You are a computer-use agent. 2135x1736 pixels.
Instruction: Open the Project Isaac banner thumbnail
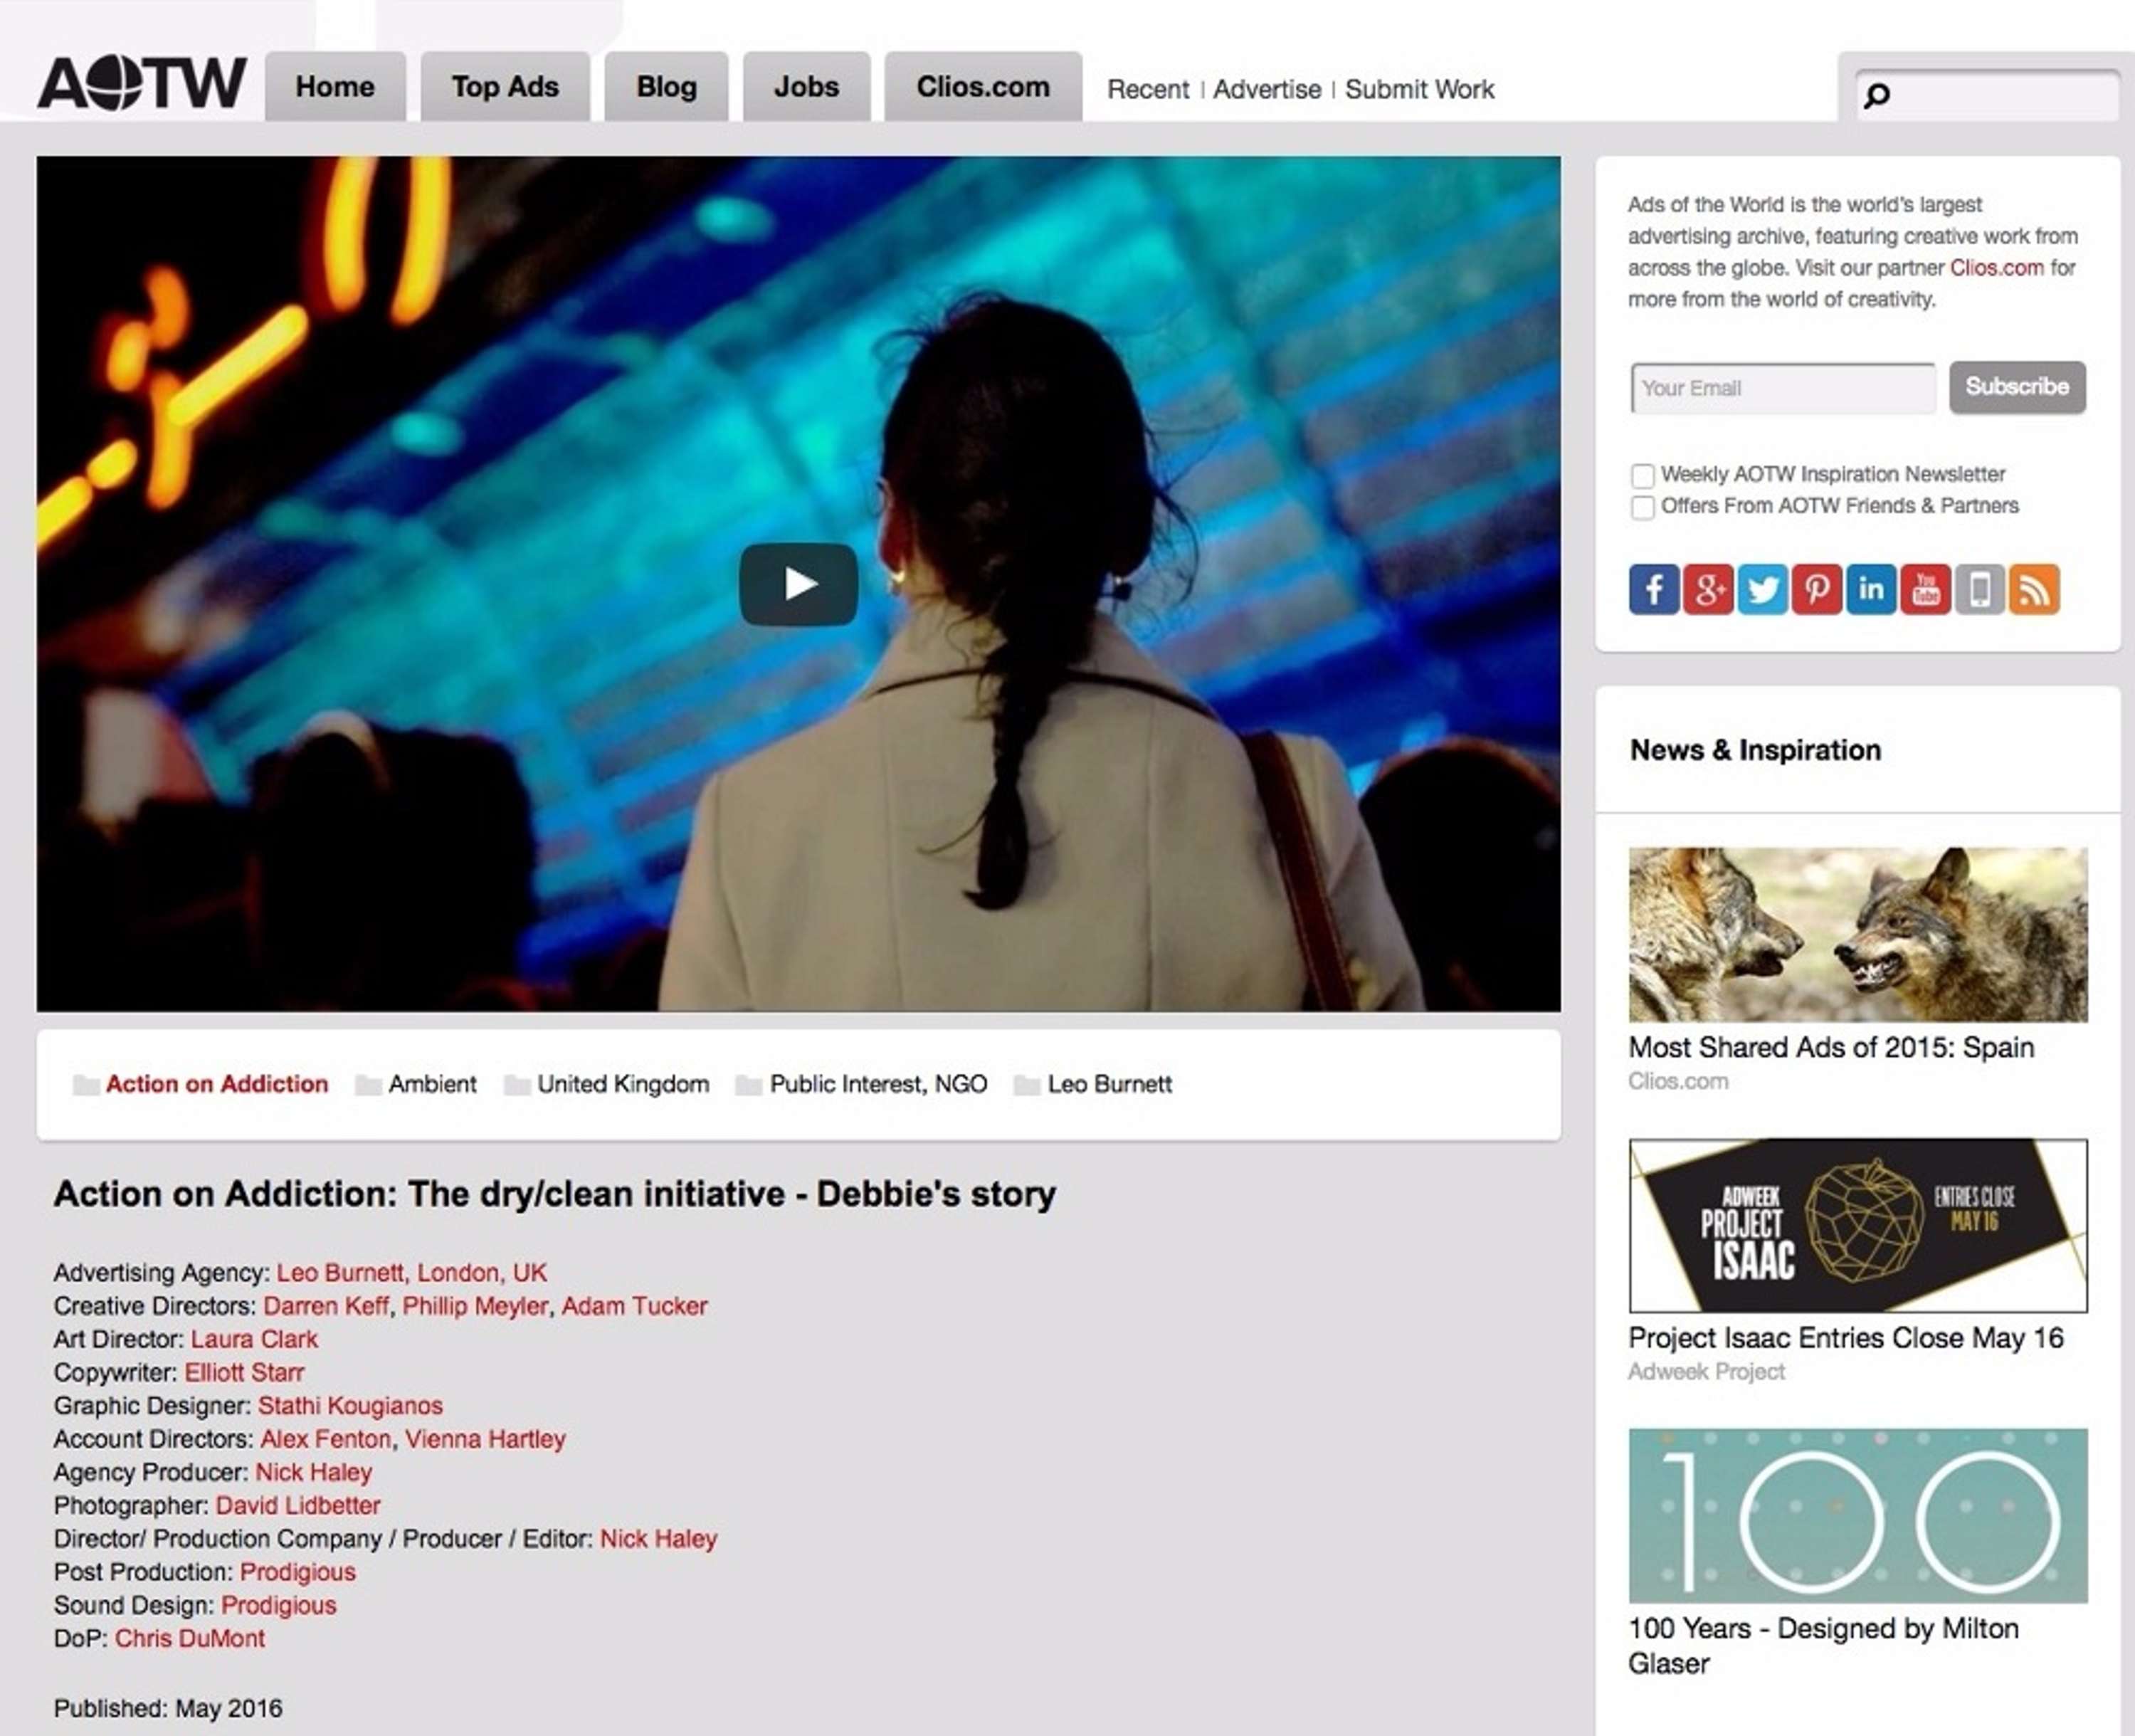click(x=1858, y=1225)
